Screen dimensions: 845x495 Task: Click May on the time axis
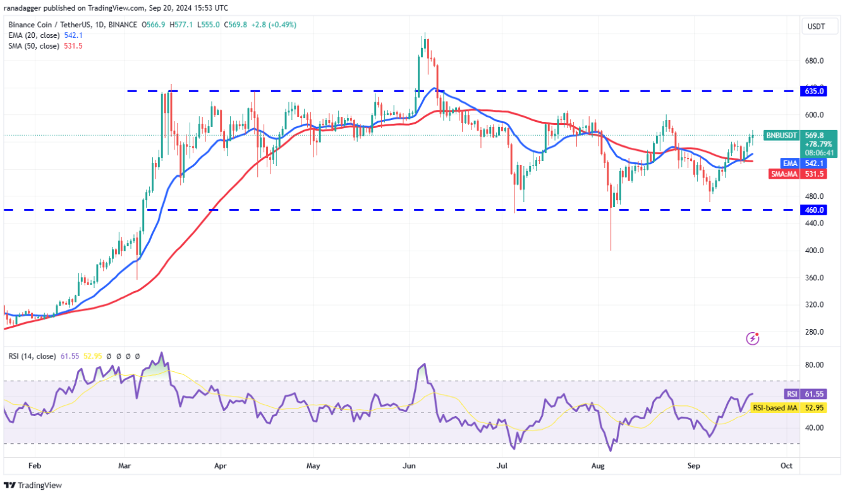coord(313,466)
